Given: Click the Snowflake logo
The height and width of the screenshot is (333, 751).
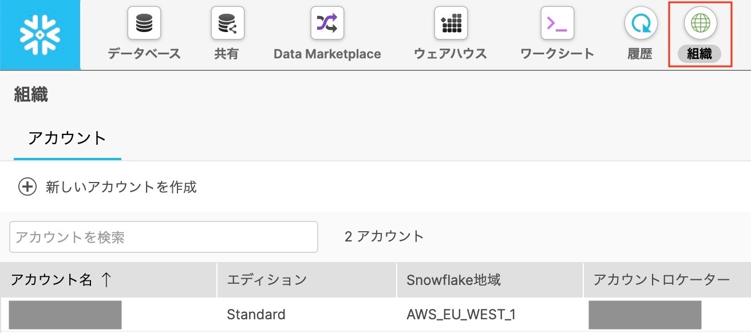Looking at the screenshot, I should tap(40, 35).
